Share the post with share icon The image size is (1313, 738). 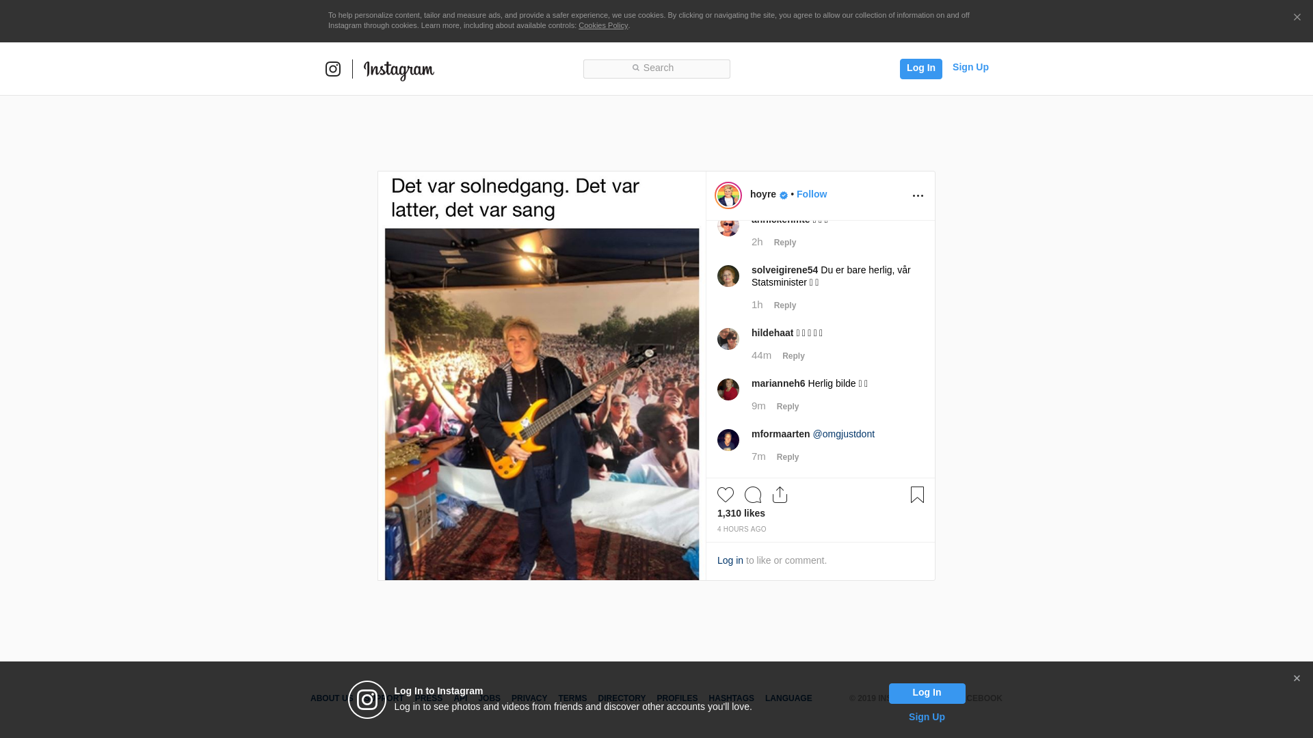click(780, 495)
